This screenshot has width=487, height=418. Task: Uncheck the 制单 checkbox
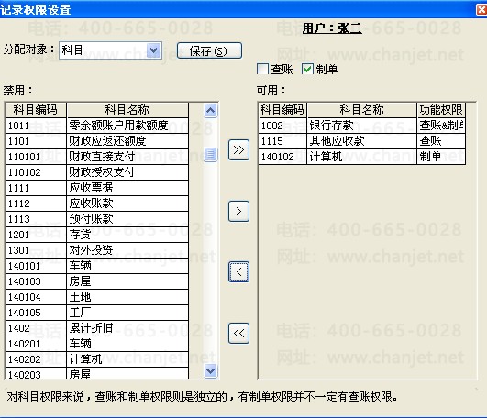[x=307, y=69]
